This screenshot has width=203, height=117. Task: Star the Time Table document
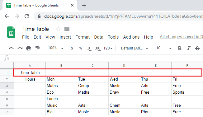[x=58, y=29]
